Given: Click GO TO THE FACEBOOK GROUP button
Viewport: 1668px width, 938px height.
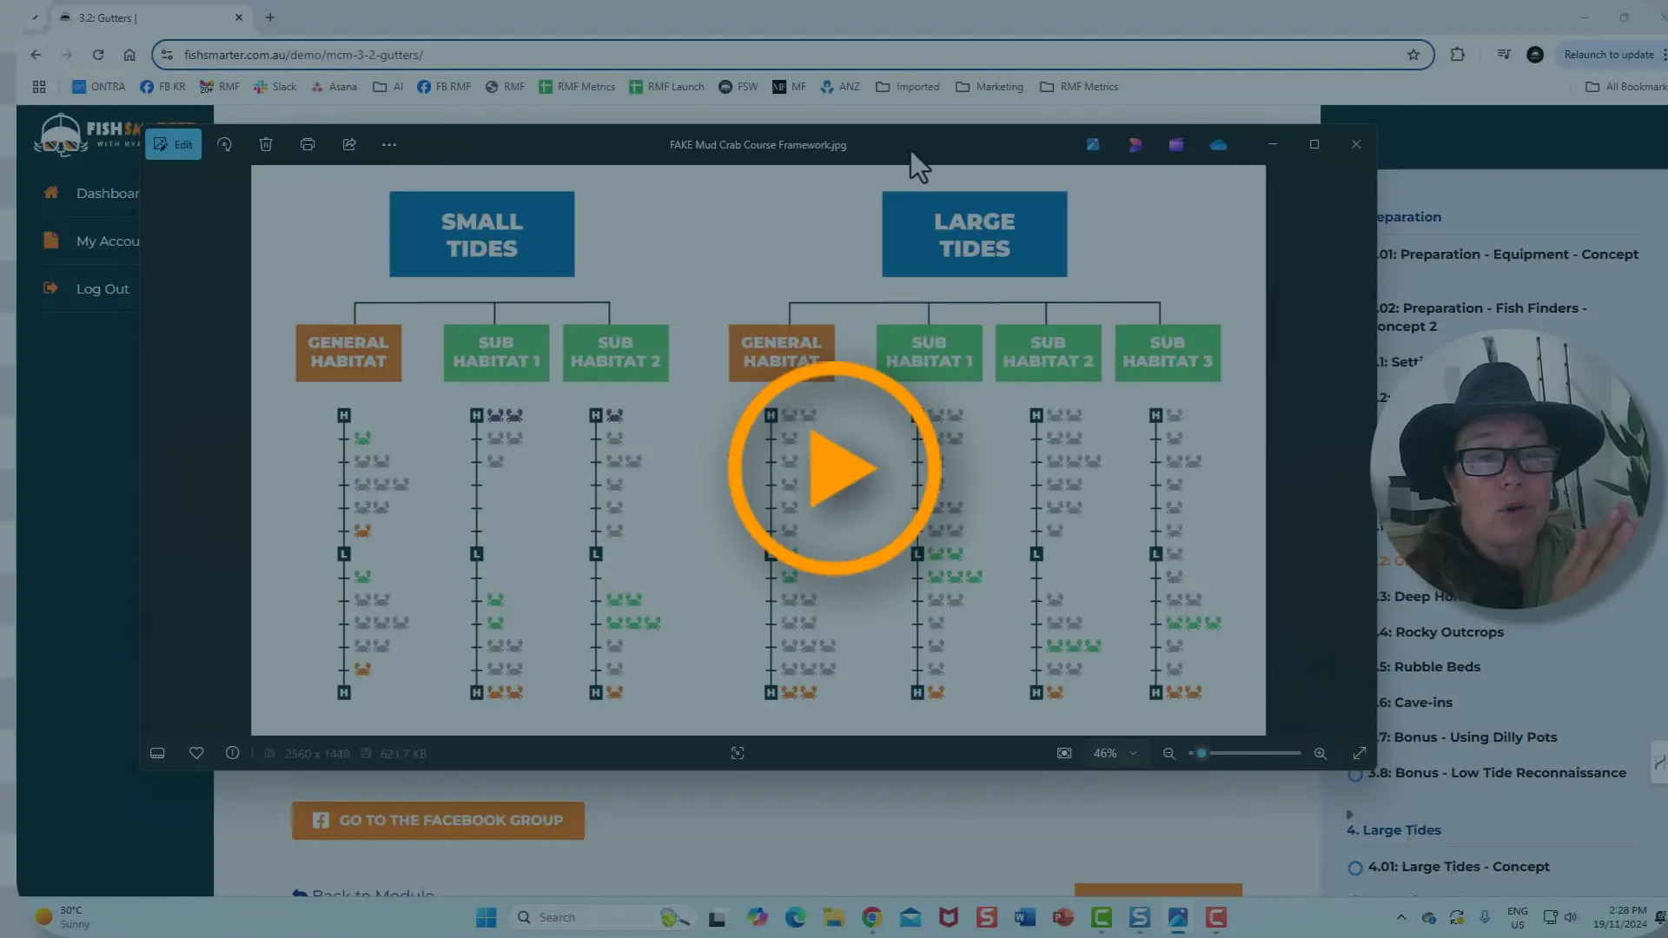Looking at the screenshot, I should [x=438, y=819].
